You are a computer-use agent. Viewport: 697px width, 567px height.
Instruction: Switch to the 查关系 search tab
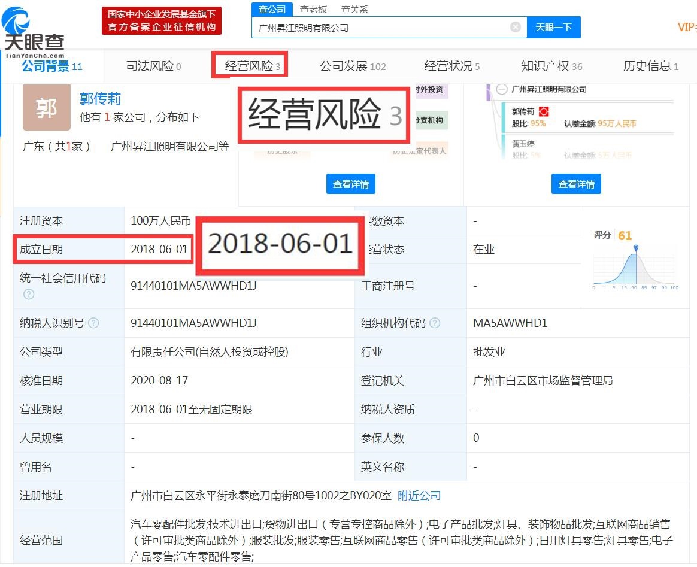pyautogui.click(x=354, y=9)
